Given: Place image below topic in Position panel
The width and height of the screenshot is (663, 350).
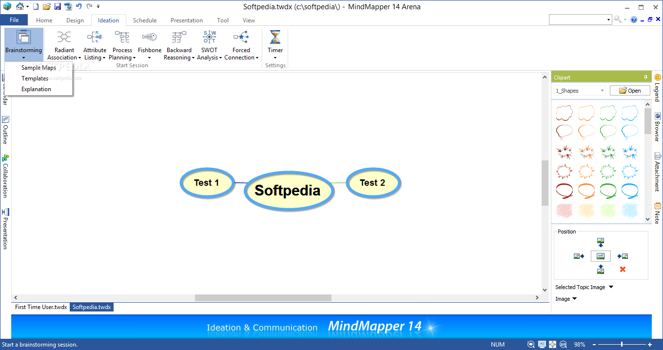Looking at the screenshot, I should tap(601, 269).
